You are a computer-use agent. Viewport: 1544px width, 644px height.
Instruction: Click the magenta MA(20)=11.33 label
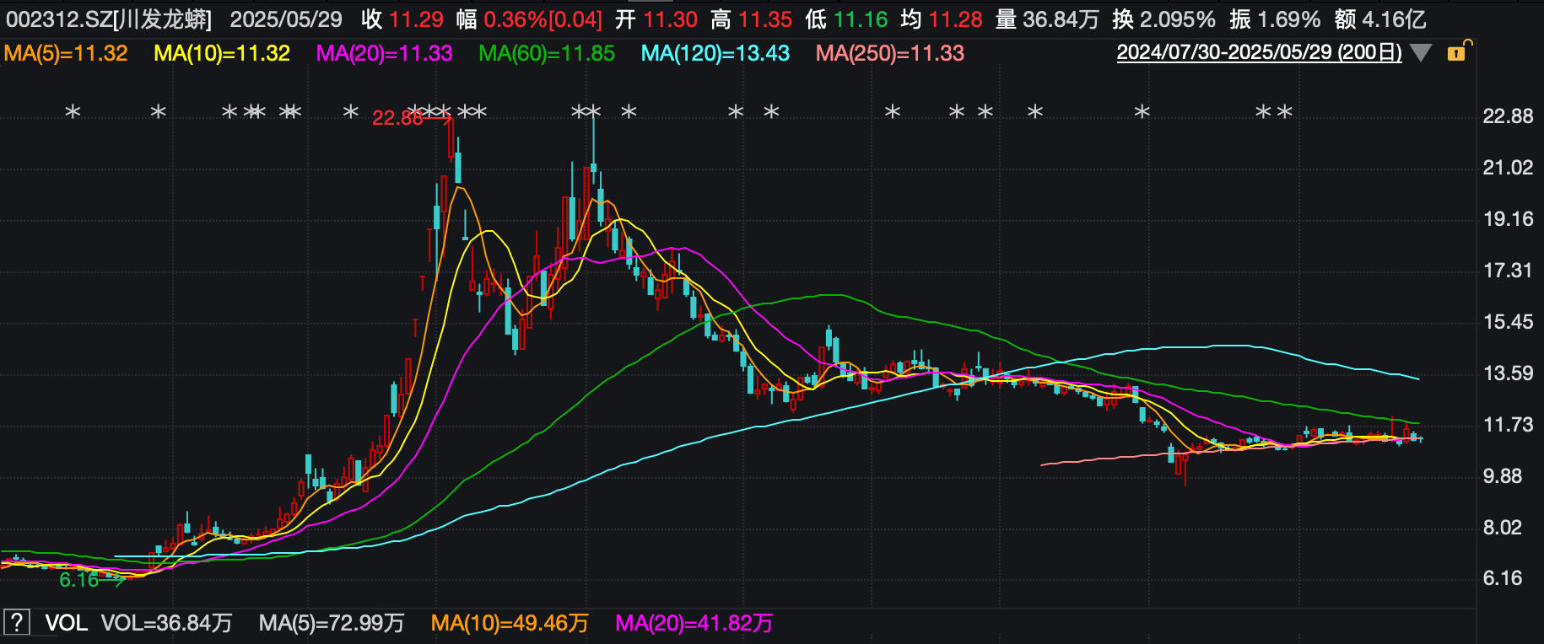tap(384, 53)
